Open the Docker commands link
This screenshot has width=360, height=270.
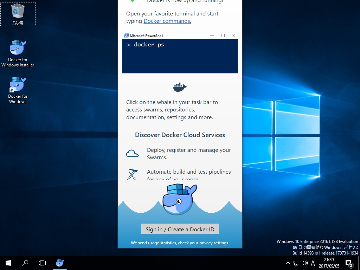[167, 21]
